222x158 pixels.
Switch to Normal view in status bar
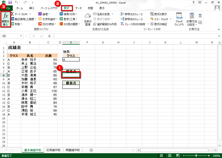(x=161, y=155)
